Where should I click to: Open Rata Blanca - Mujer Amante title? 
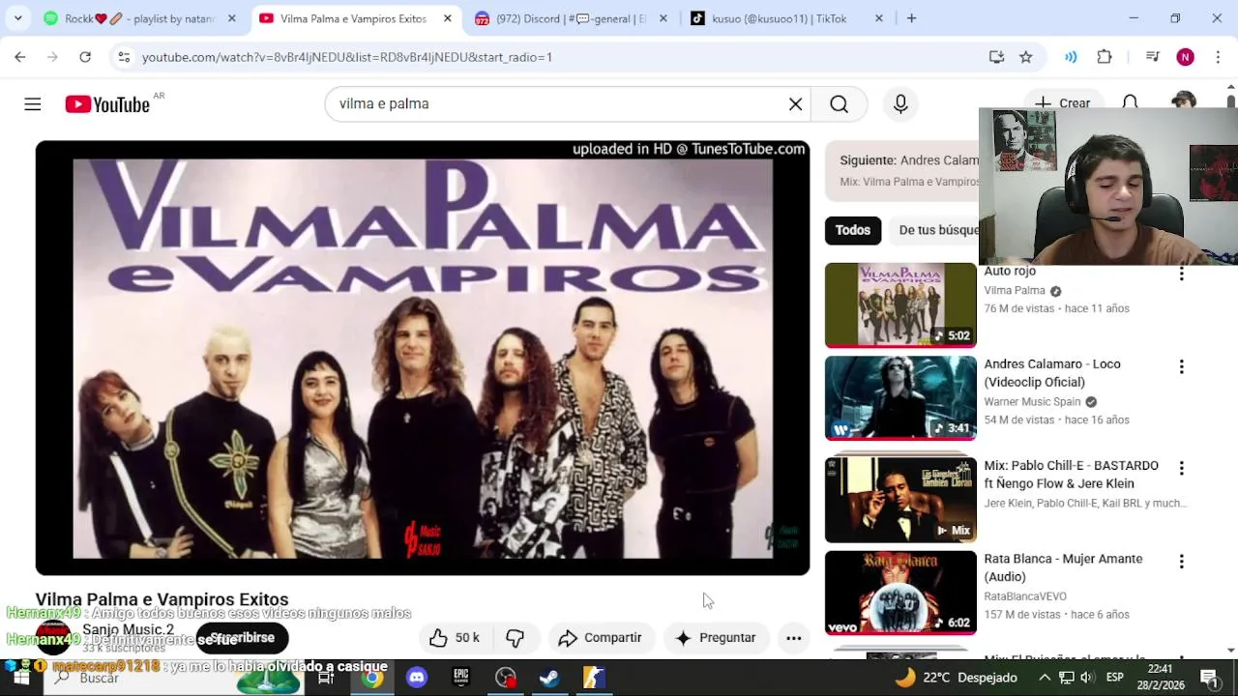(1063, 567)
